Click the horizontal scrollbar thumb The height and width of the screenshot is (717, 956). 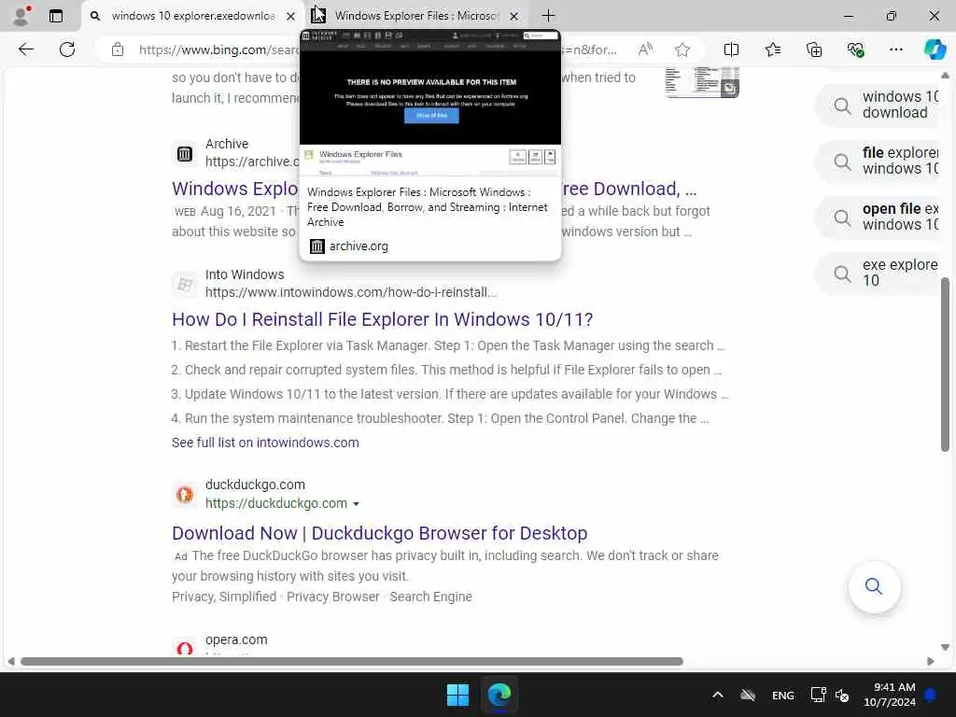351,662
